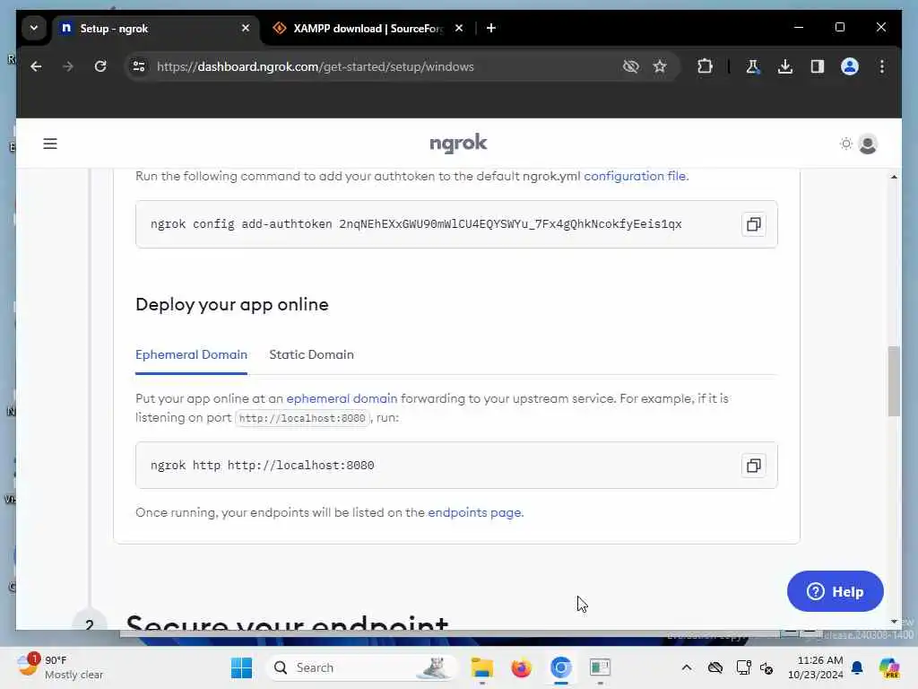Reload the ngrok setup page
Image resolution: width=918 pixels, height=689 pixels.
click(x=100, y=66)
